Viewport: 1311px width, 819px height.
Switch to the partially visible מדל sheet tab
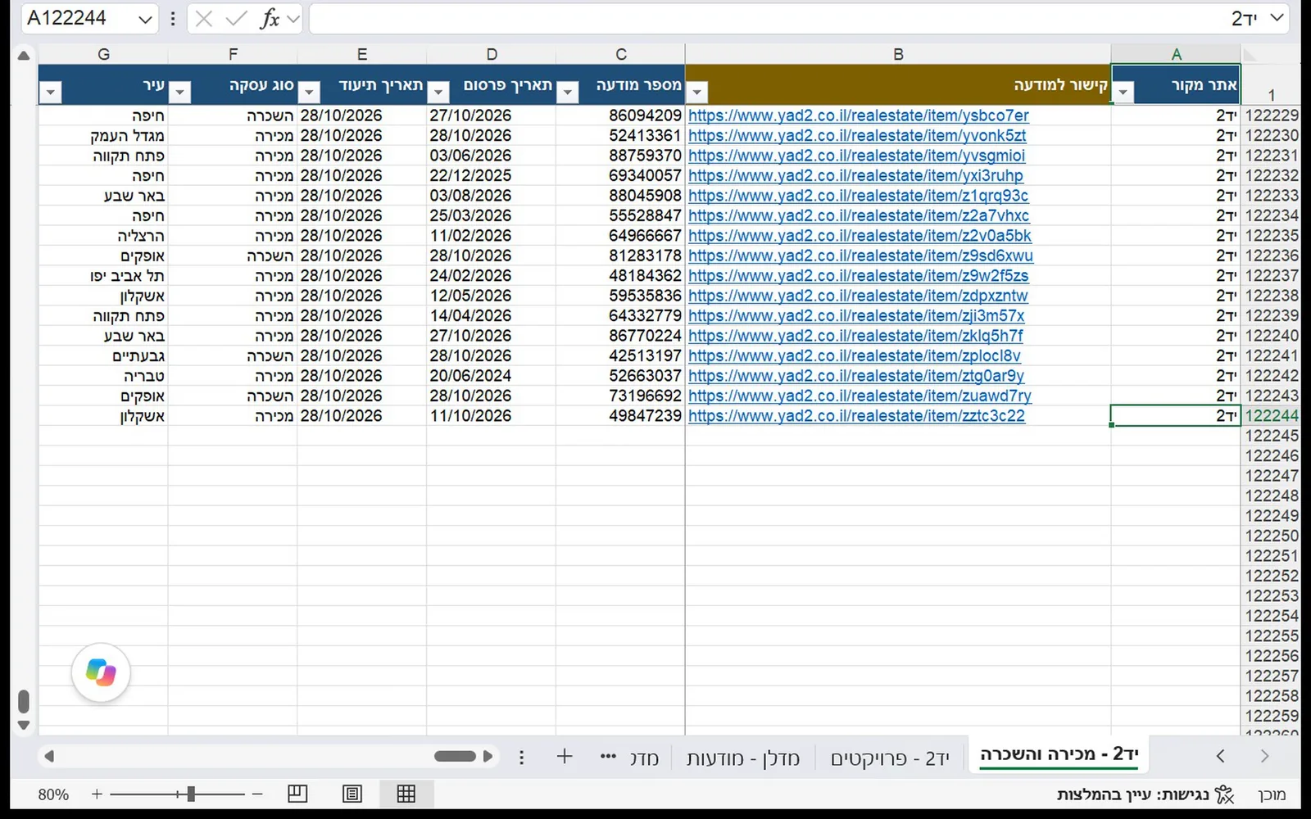645,758
